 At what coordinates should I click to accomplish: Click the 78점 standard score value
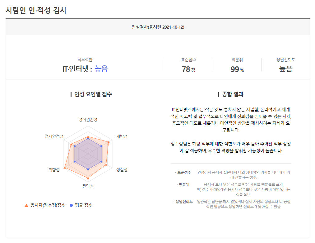pos(188,69)
